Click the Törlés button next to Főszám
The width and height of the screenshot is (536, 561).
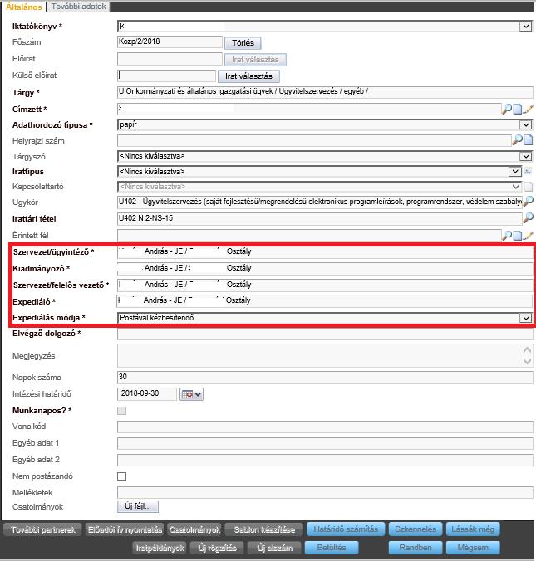pos(243,43)
